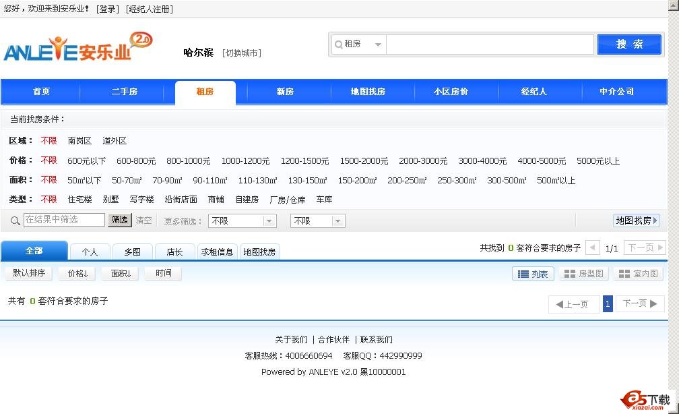Expand the first 不限 filter dropdown
The image size is (679, 414).
(x=243, y=220)
